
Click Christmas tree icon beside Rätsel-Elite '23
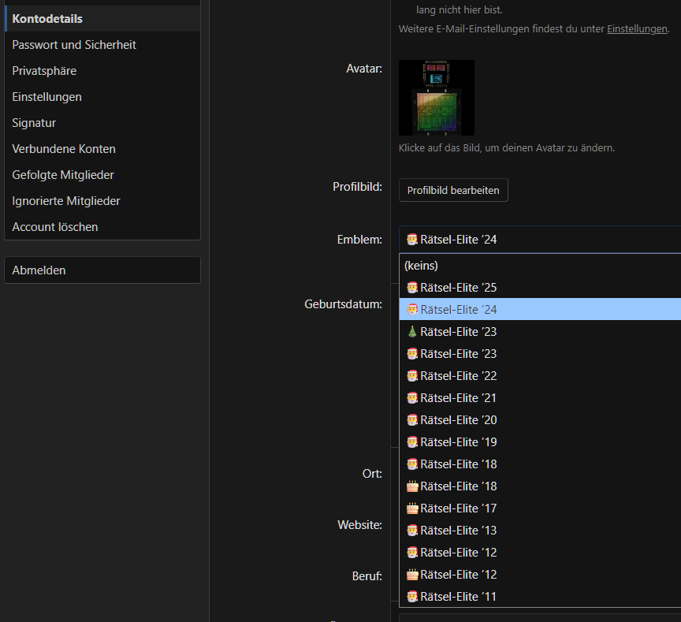point(412,332)
